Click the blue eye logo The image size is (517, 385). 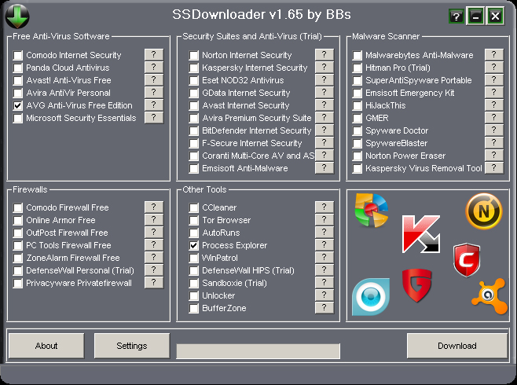click(370, 296)
